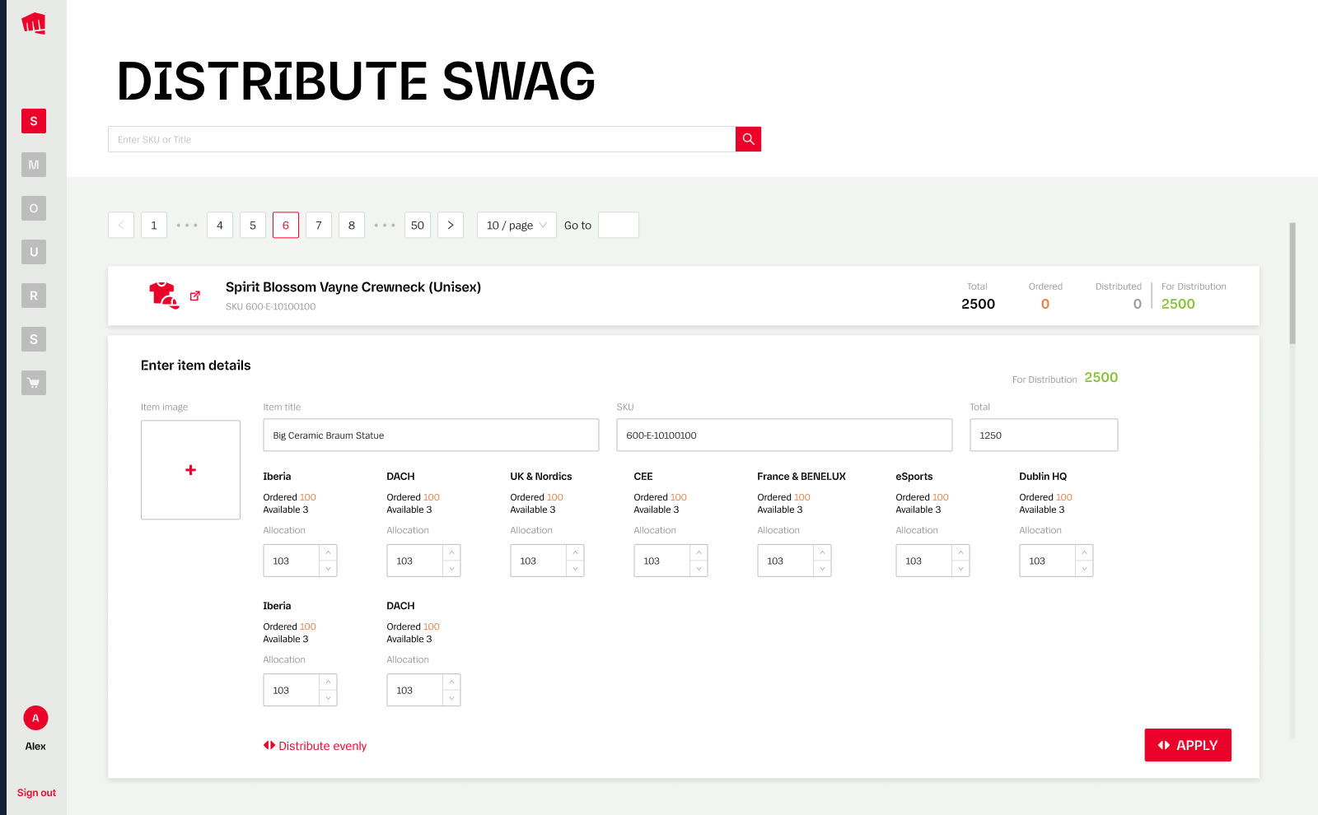
Task: Select page 5 in pagination
Action: coord(253,225)
